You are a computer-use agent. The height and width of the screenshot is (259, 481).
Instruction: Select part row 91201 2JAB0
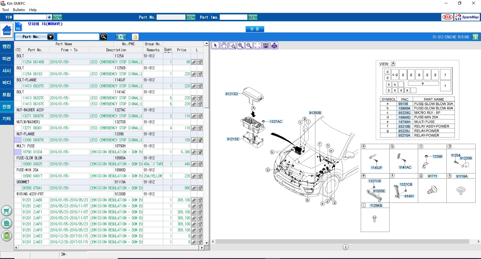(x=109, y=200)
